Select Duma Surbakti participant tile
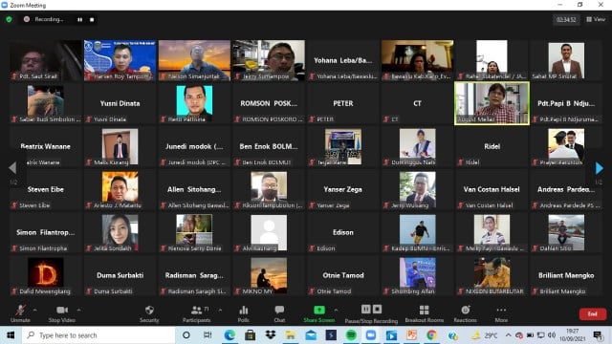612x344 pixels. click(120, 275)
